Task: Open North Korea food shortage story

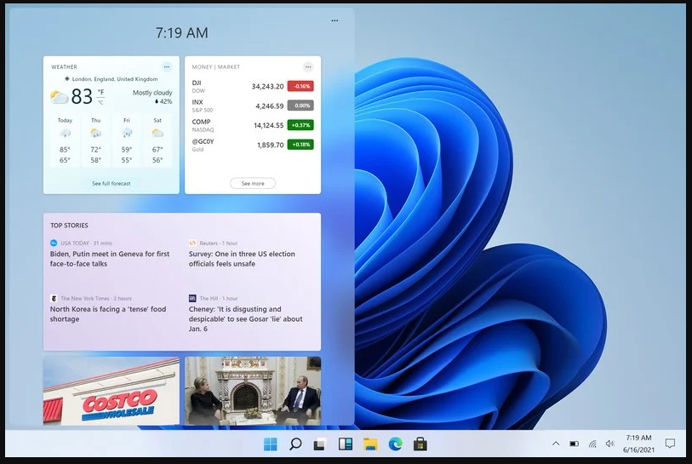Action: [108, 314]
